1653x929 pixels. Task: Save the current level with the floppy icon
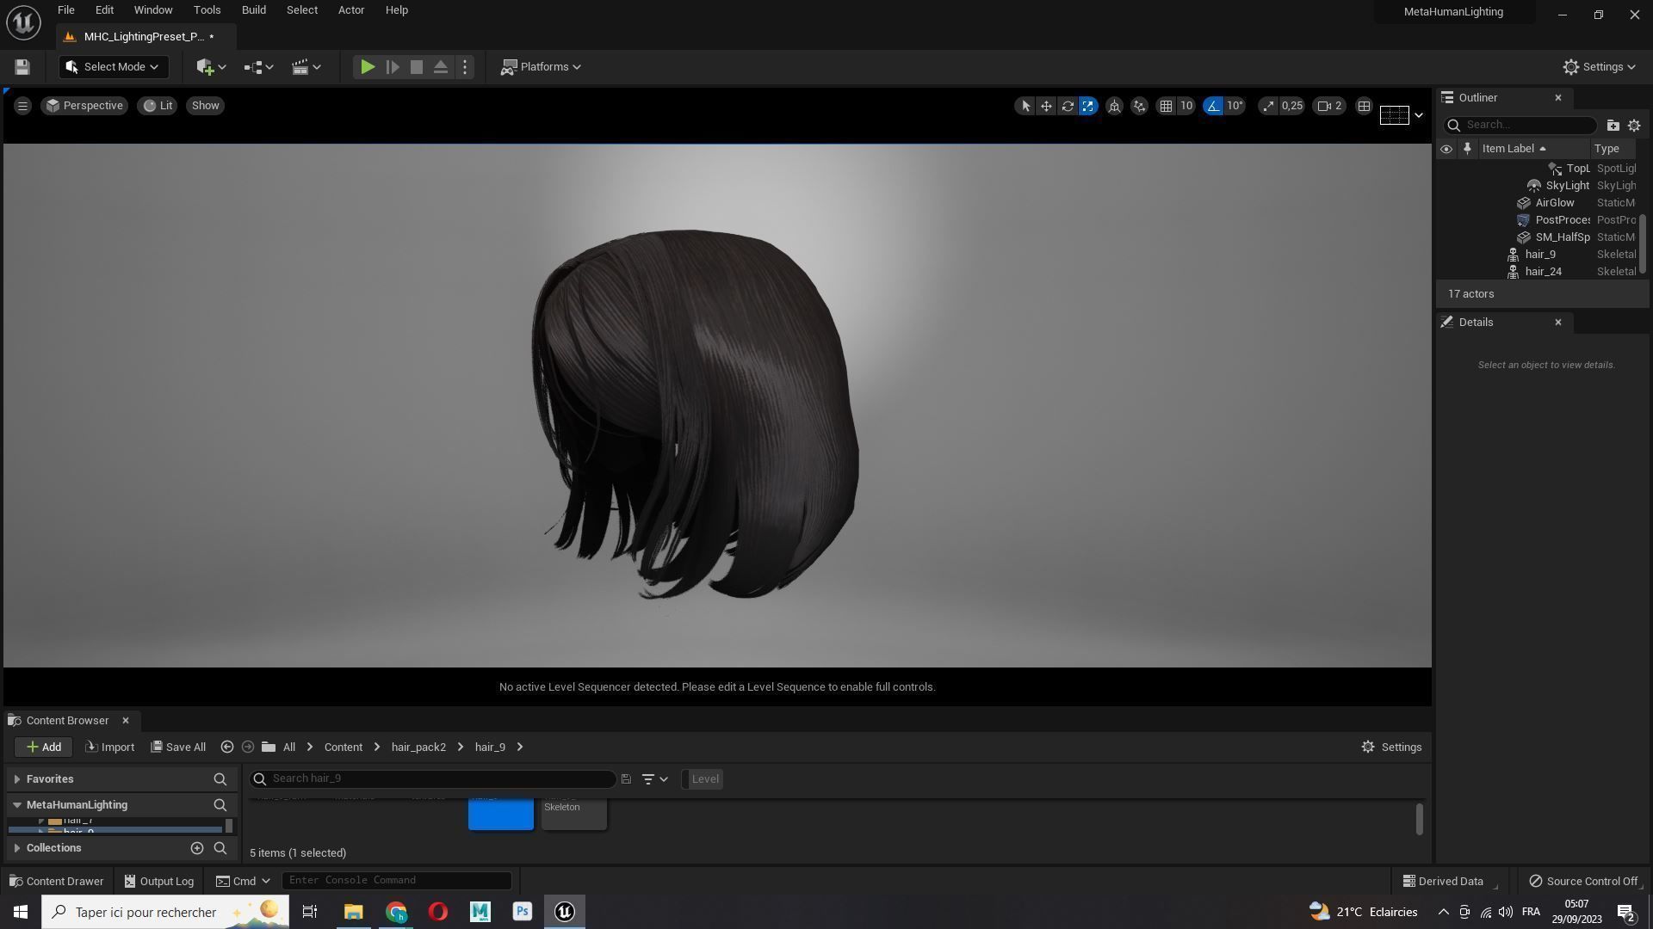[x=22, y=67]
